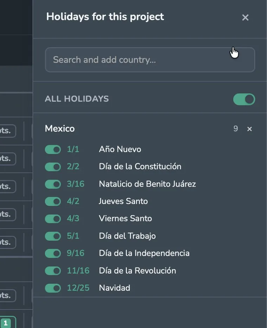This screenshot has width=267, height=328.
Task: Click Día de la Independencia text
Action: tap(144, 253)
